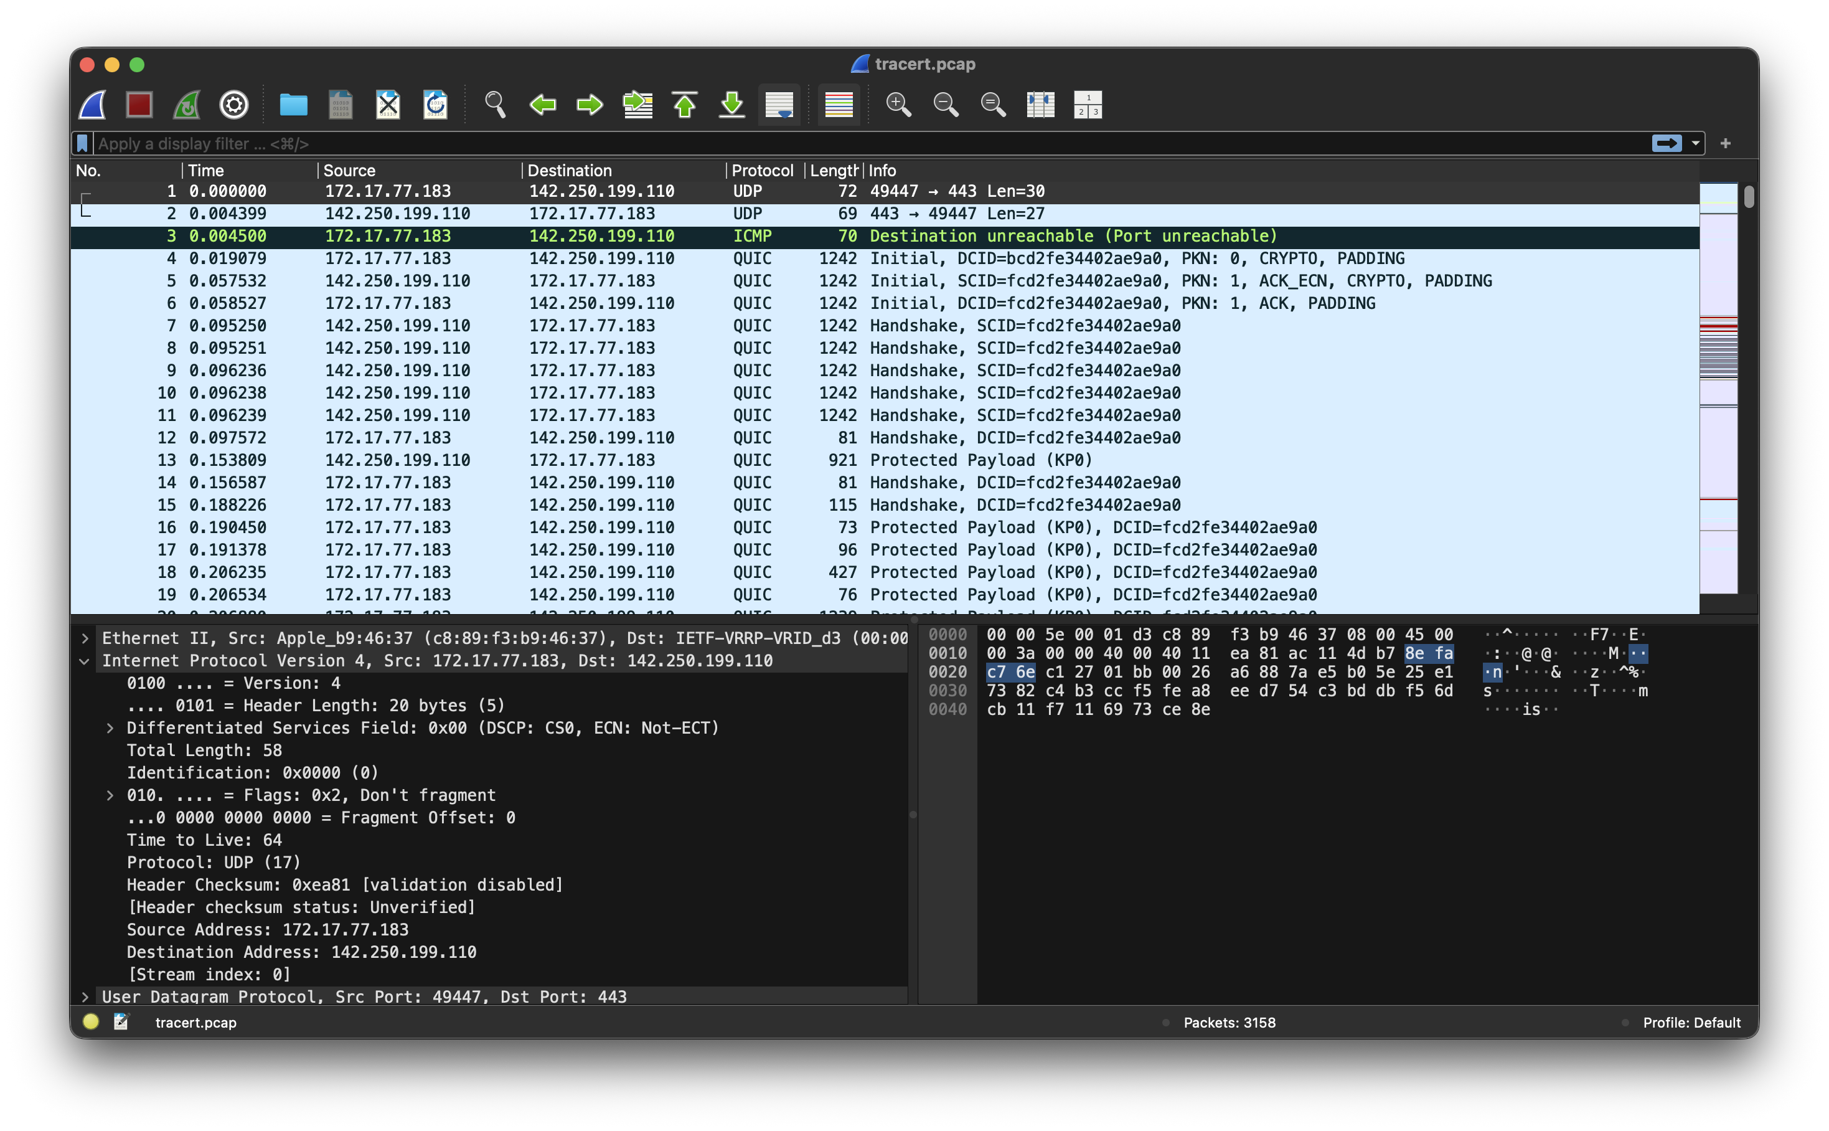Expand Flags: 0x2, Don't fragment node
The image size is (1829, 1131).
[110, 796]
